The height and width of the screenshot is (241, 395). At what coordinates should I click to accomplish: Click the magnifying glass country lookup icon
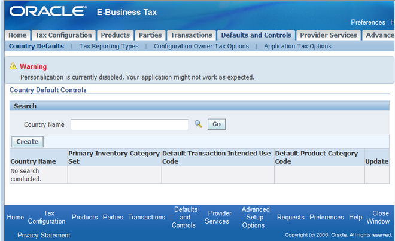198,124
